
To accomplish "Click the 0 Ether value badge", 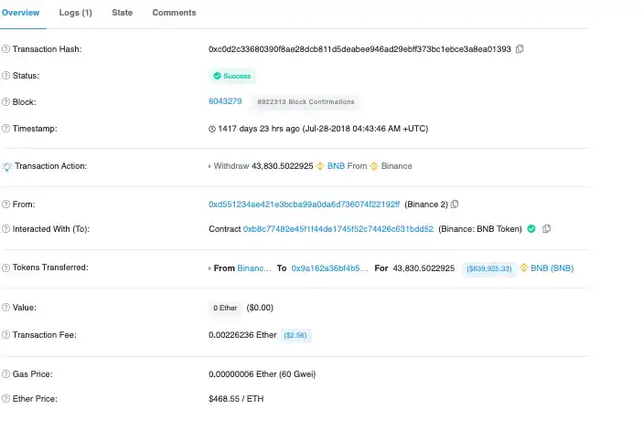I will [225, 308].
